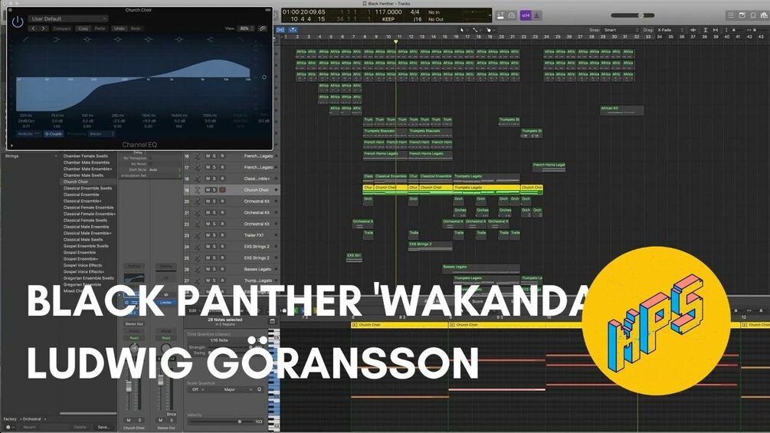Screen dimensions: 770x433
Task: Select Chamber Male Ensemble patch
Action: 87,162
